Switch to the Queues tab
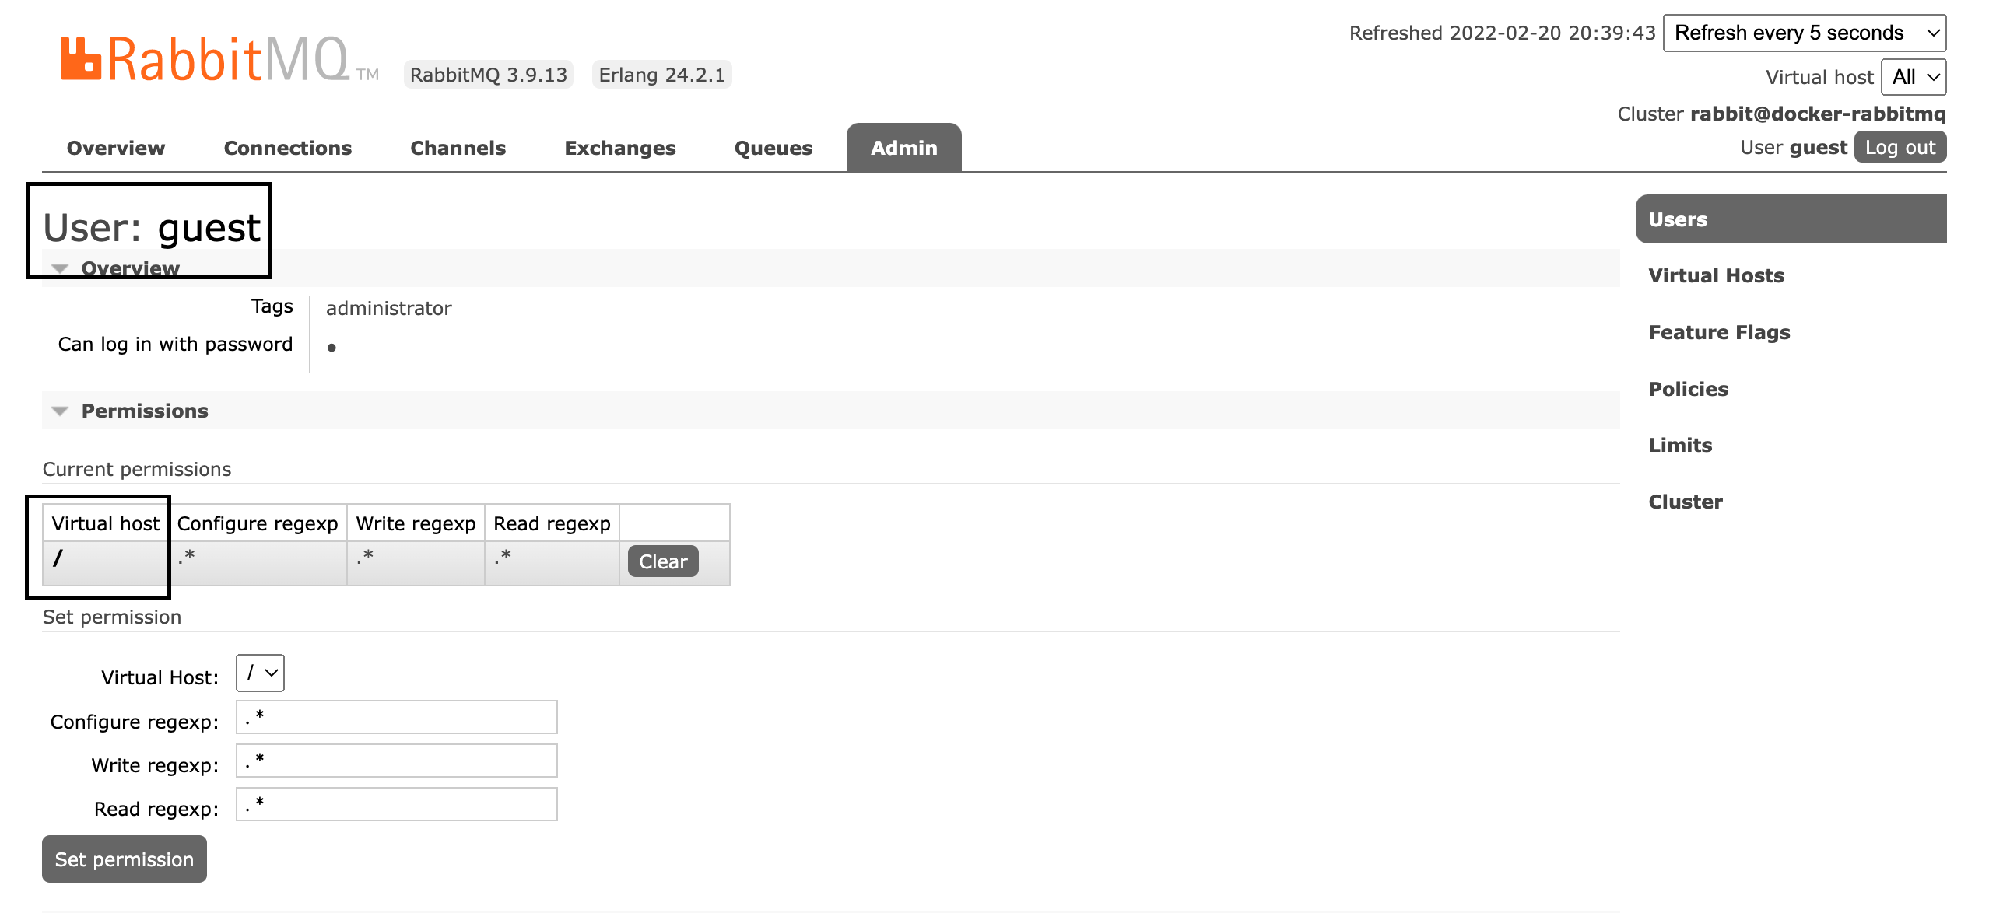Screen dimensions: 1989x913 [x=773, y=147]
